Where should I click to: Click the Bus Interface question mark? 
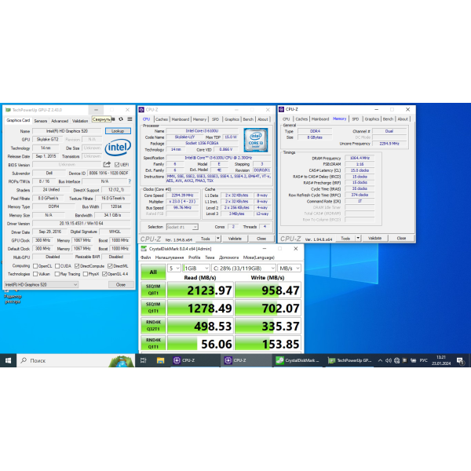click(130, 181)
